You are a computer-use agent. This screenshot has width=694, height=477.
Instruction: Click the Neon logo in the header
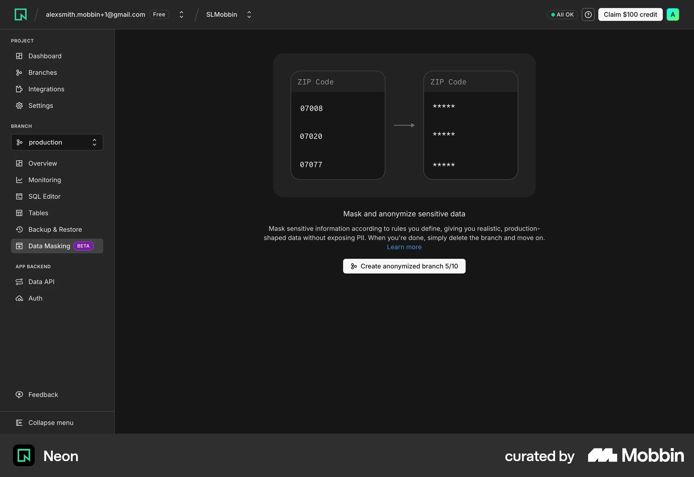pos(21,14)
